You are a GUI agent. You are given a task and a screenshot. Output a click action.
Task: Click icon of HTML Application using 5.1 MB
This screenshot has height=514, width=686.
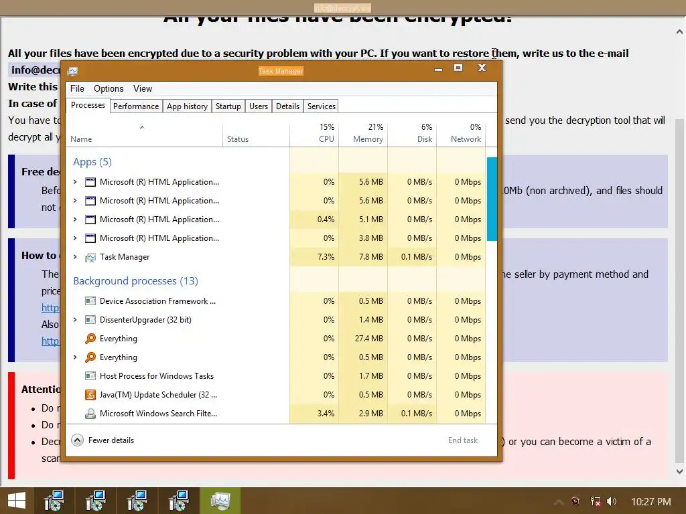click(90, 220)
